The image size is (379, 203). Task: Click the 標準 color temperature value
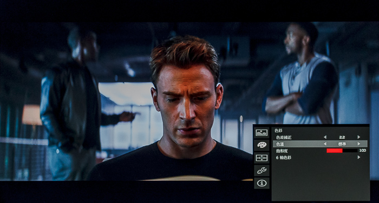pyautogui.click(x=342, y=144)
